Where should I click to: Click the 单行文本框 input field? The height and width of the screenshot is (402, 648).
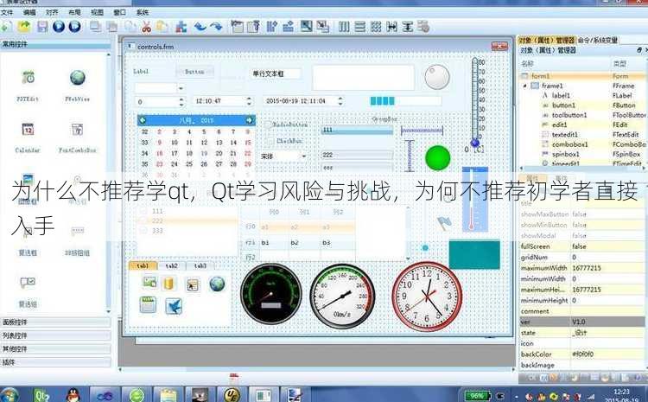point(275,74)
